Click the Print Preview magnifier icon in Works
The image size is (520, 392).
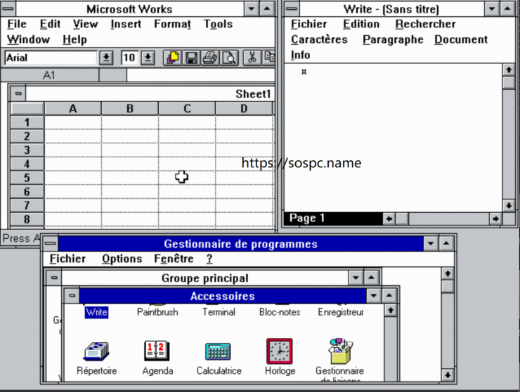click(229, 58)
